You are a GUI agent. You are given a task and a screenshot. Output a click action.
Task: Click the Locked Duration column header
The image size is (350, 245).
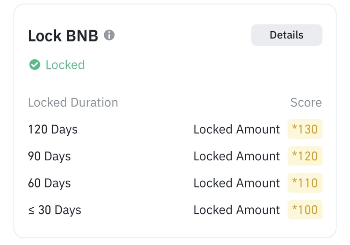point(73,102)
